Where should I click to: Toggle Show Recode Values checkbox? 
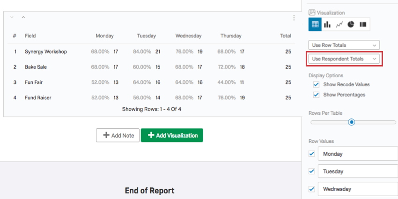click(x=316, y=85)
